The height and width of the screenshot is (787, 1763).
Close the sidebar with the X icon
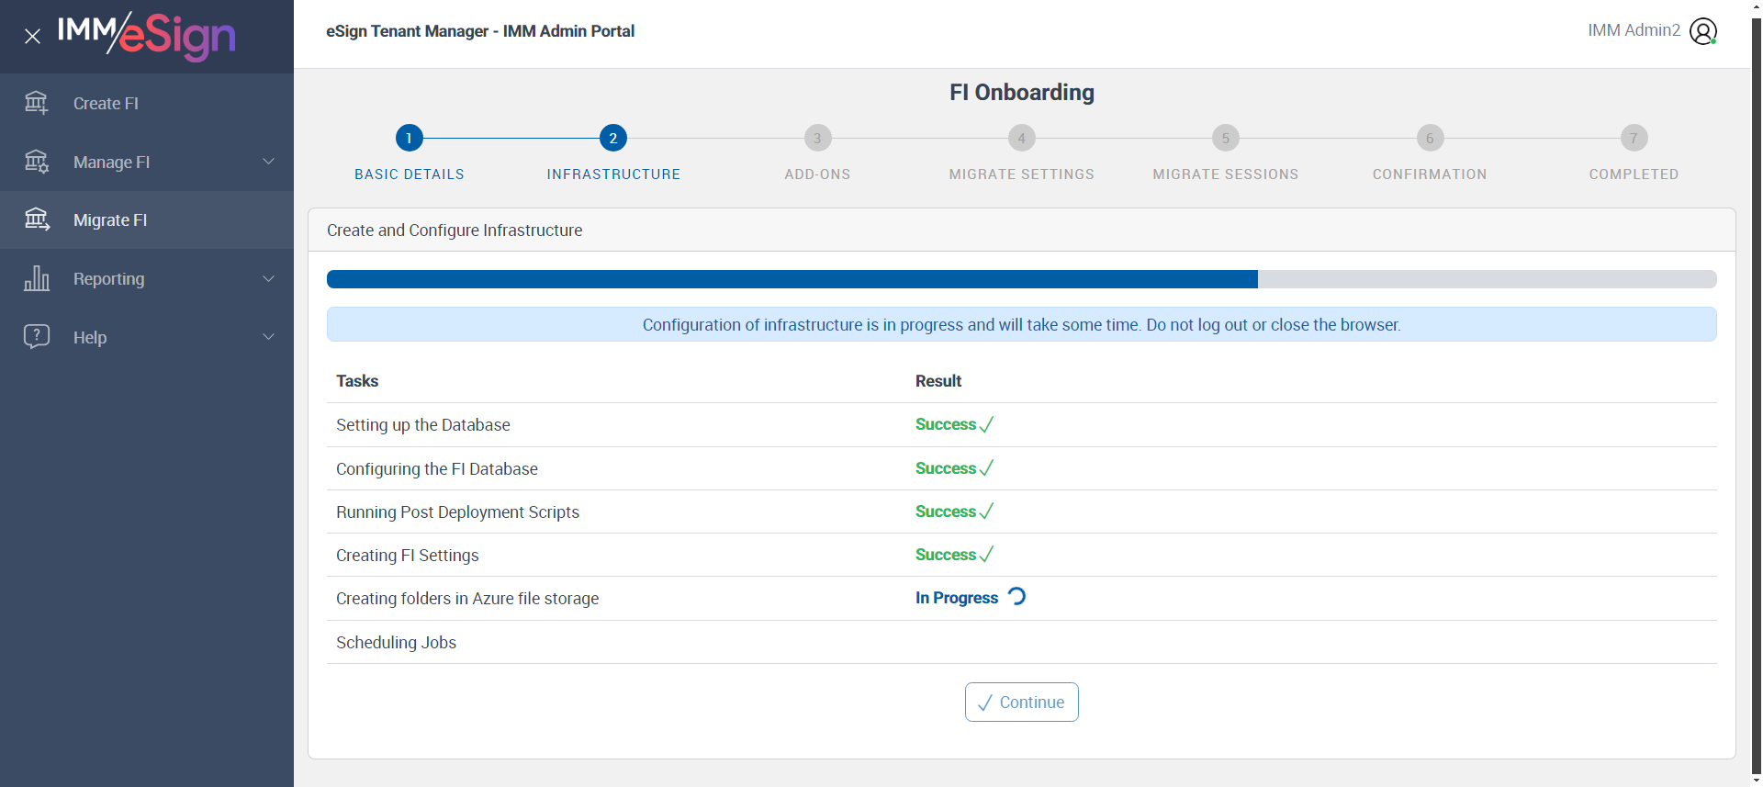coord(32,37)
